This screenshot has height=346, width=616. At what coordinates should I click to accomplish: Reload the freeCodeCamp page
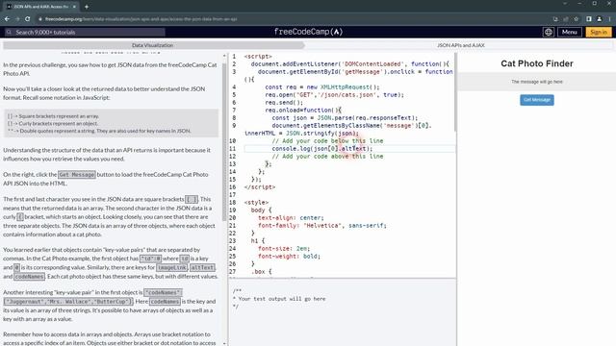28,19
